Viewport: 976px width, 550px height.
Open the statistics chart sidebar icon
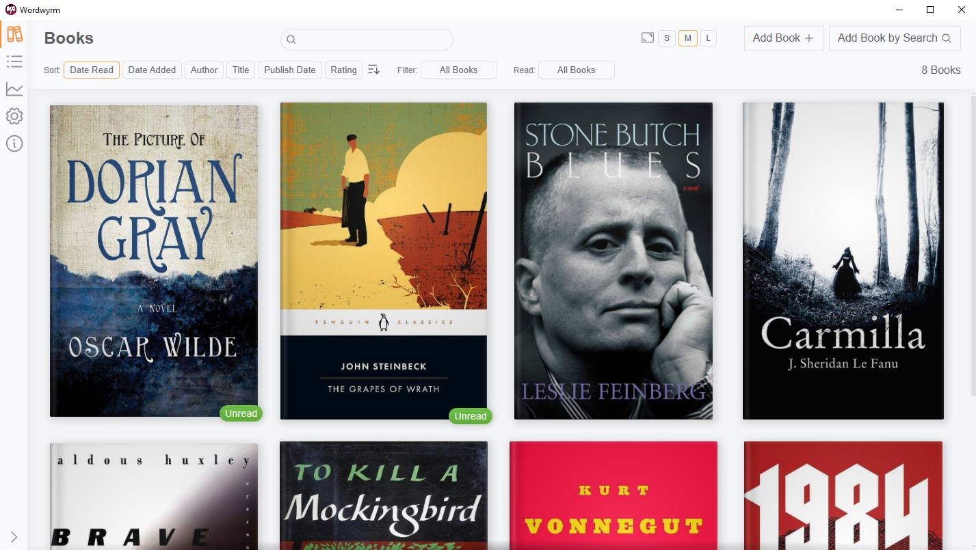(14, 89)
